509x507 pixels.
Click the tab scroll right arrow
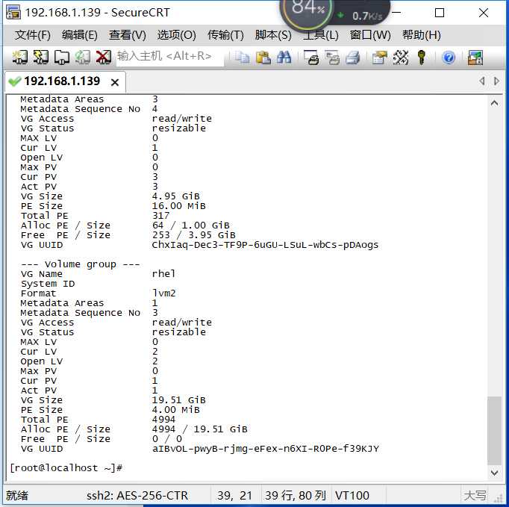coord(496,81)
